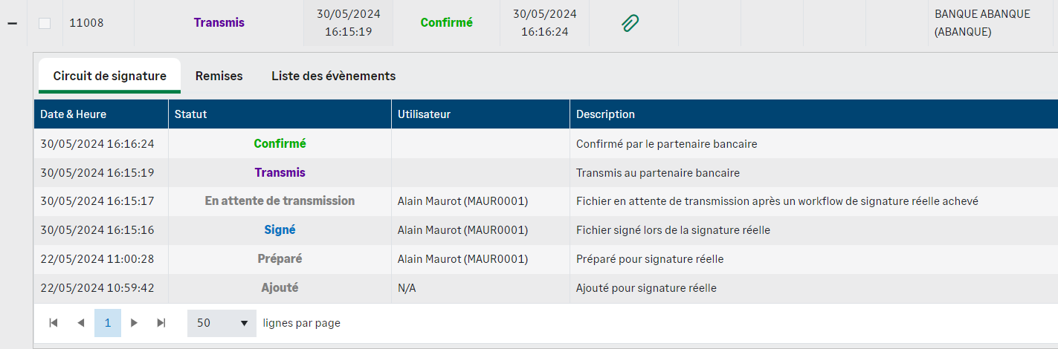Image resolution: width=1058 pixels, height=349 pixels.
Task: Click the Statut column header
Action: point(190,114)
